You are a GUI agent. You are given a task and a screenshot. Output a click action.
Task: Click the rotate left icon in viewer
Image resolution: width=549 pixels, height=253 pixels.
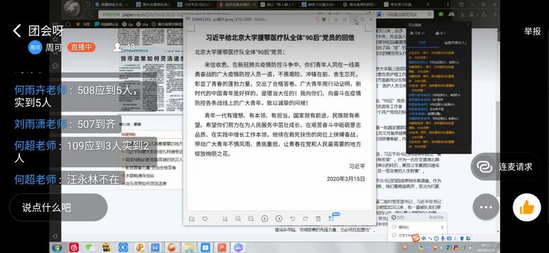[293, 219]
